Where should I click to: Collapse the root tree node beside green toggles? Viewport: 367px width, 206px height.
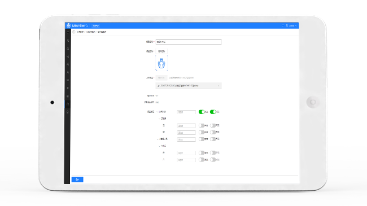[158, 112]
